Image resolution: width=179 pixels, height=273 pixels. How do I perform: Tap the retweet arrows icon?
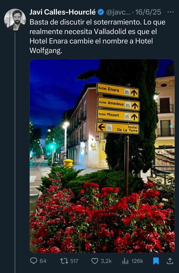(64, 261)
